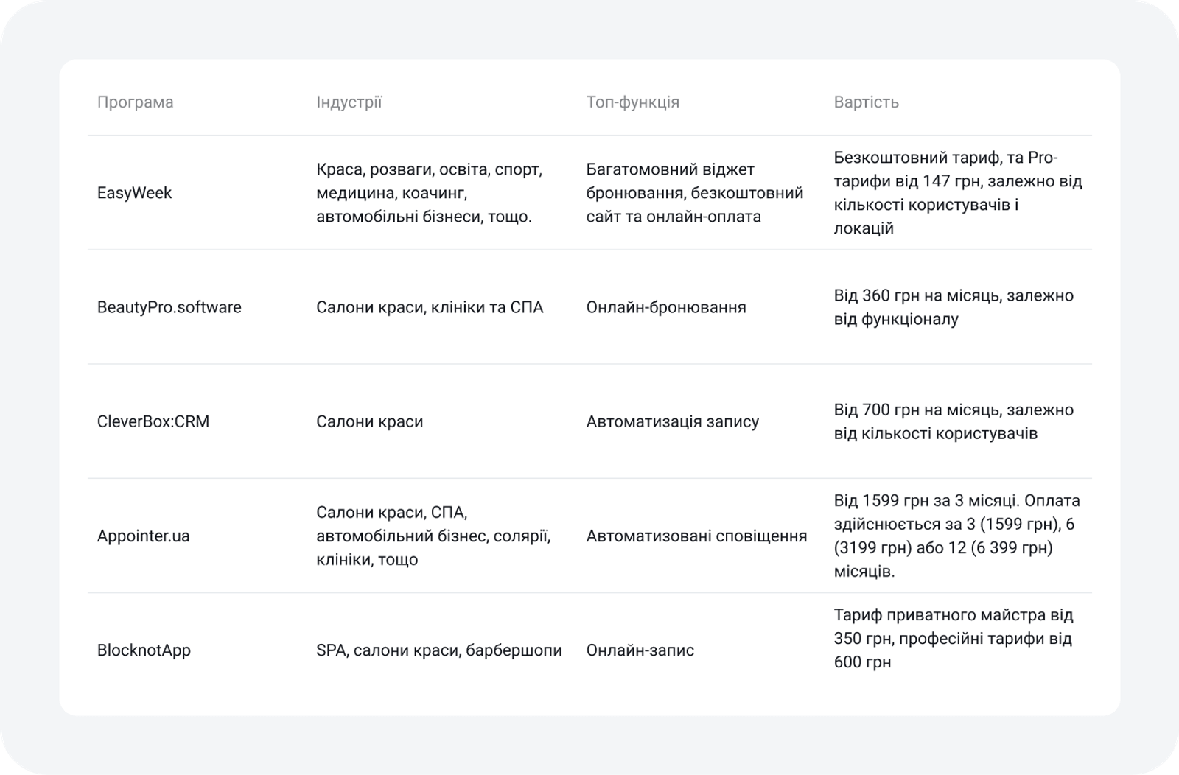Click the Програма column header
The image size is (1179, 775).
[x=135, y=102]
